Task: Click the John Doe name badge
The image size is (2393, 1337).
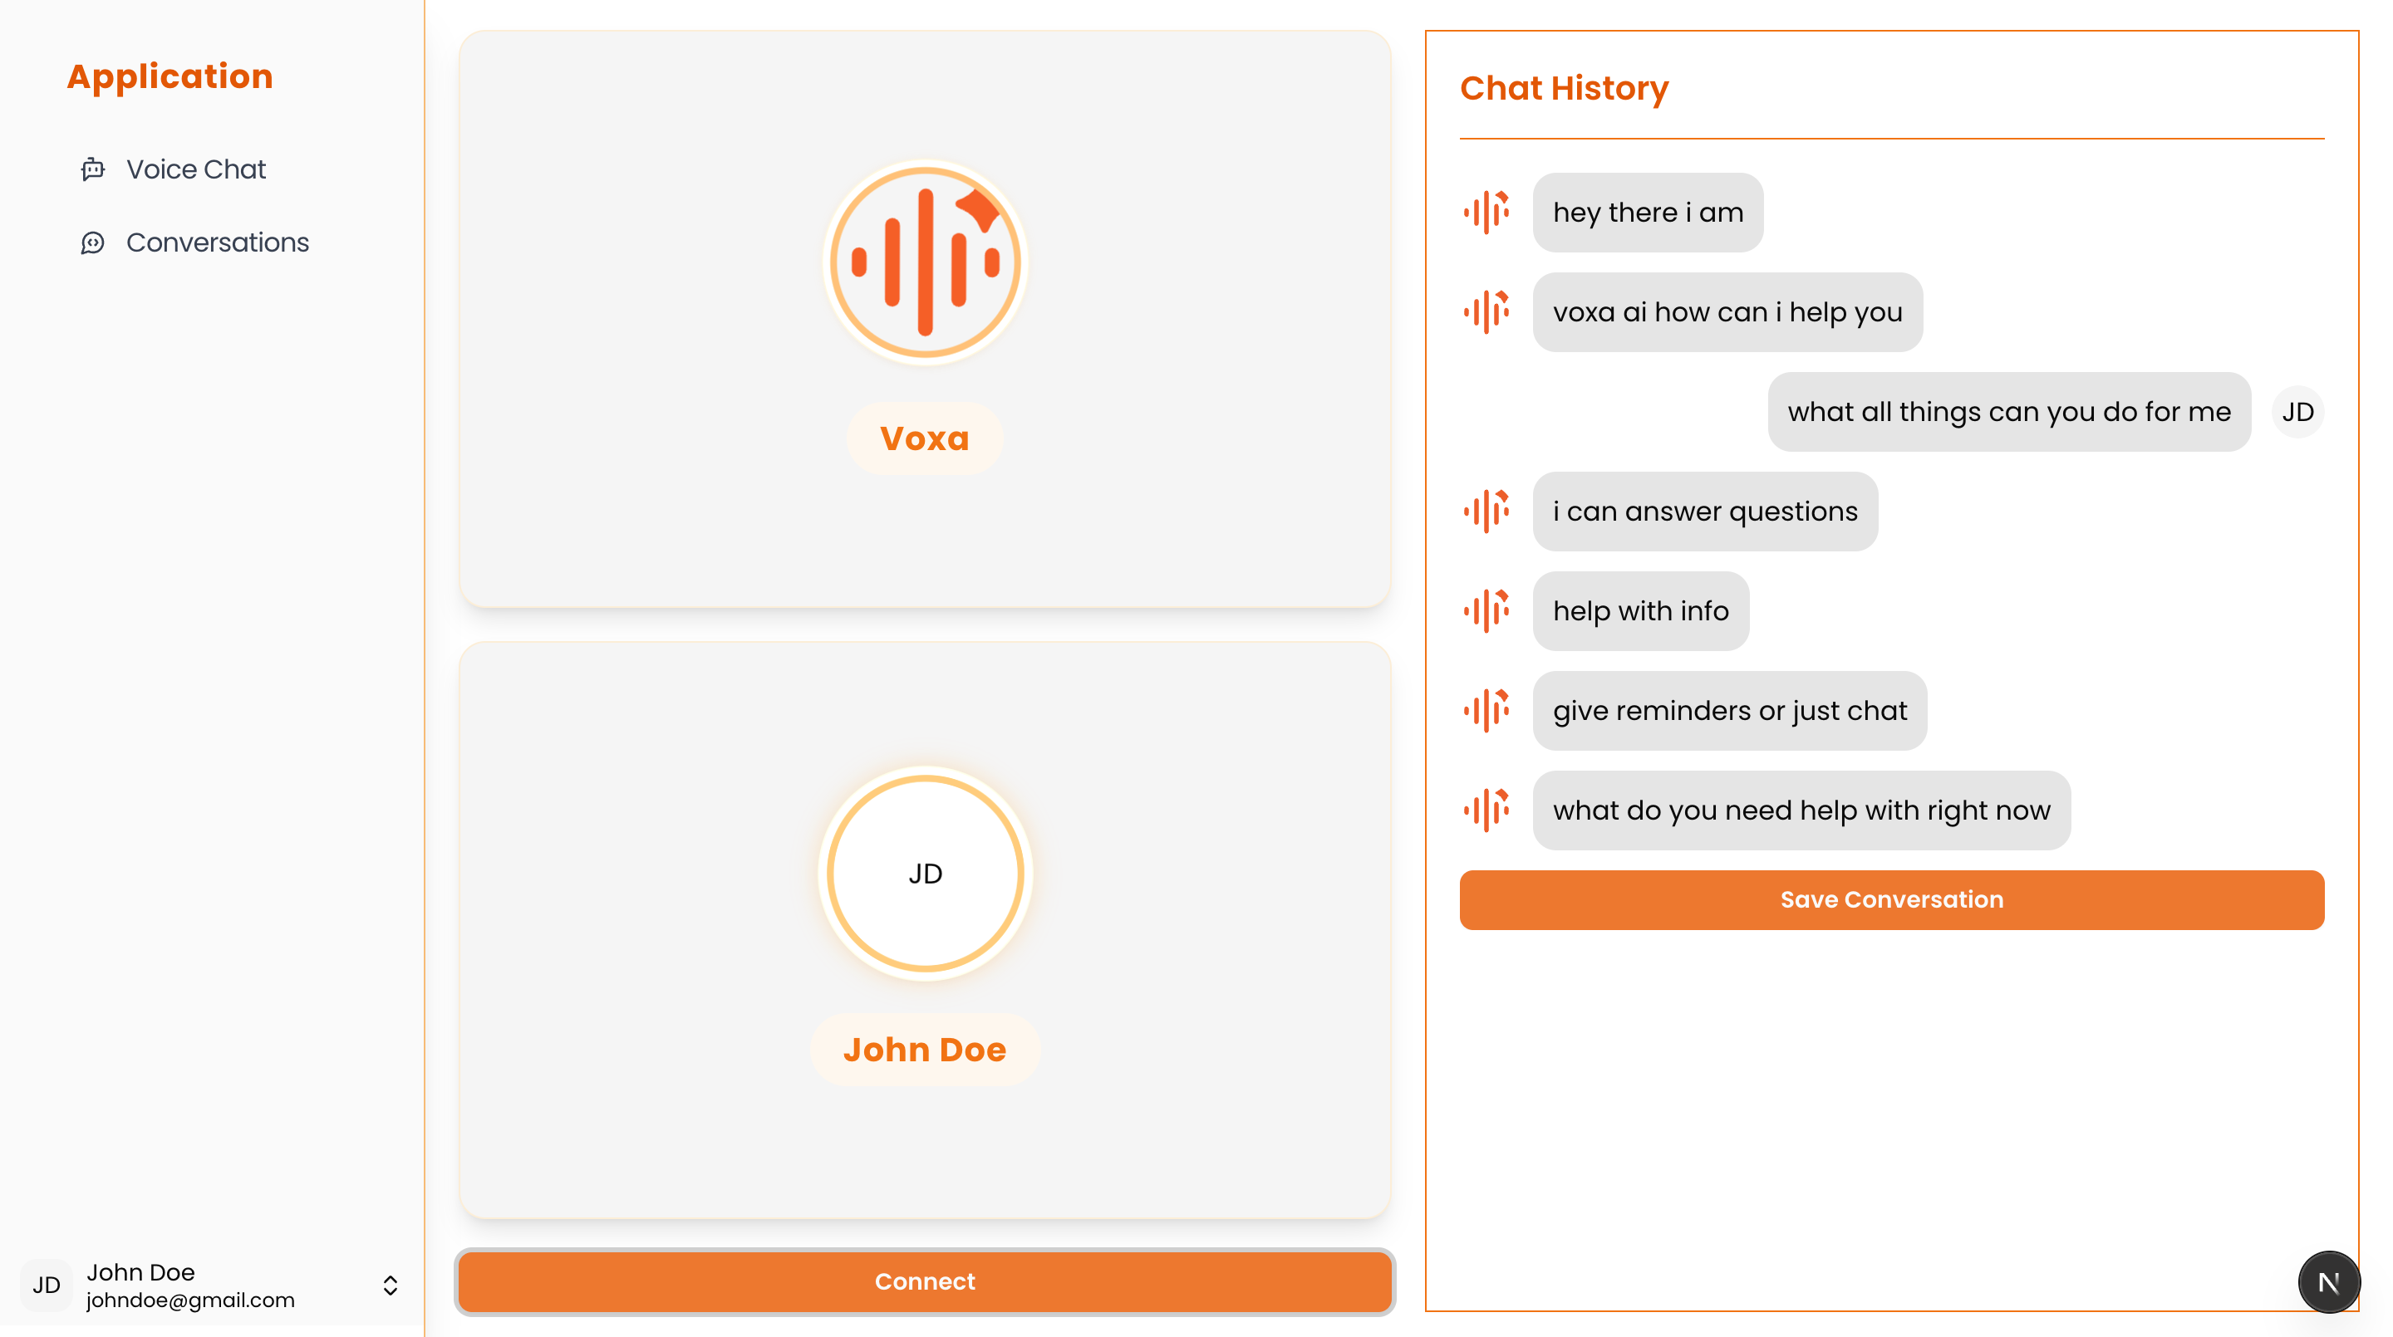Action: [x=924, y=1049]
